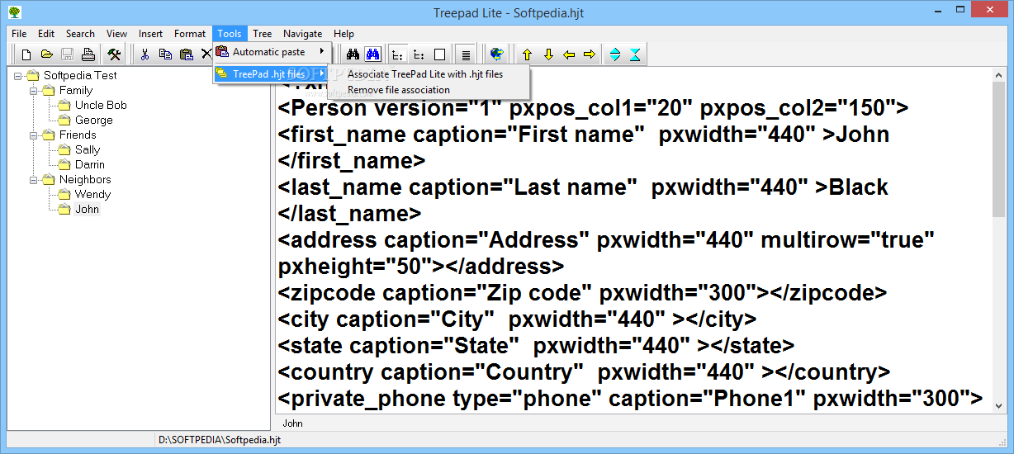The height and width of the screenshot is (454, 1014).
Task: Select the Darrin node
Action: coord(90,164)
